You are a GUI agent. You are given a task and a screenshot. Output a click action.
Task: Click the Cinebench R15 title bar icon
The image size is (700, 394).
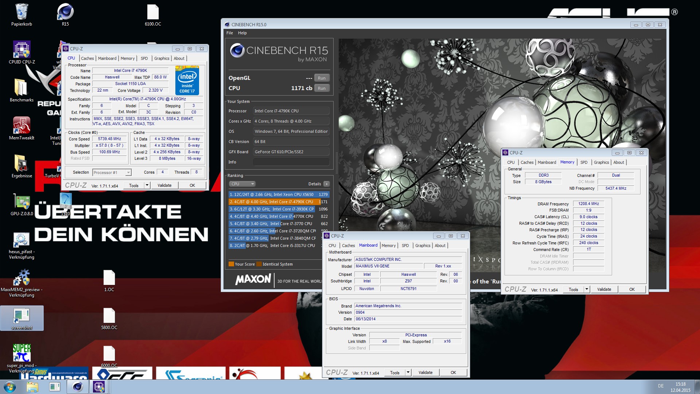click(x=227, y=24)
